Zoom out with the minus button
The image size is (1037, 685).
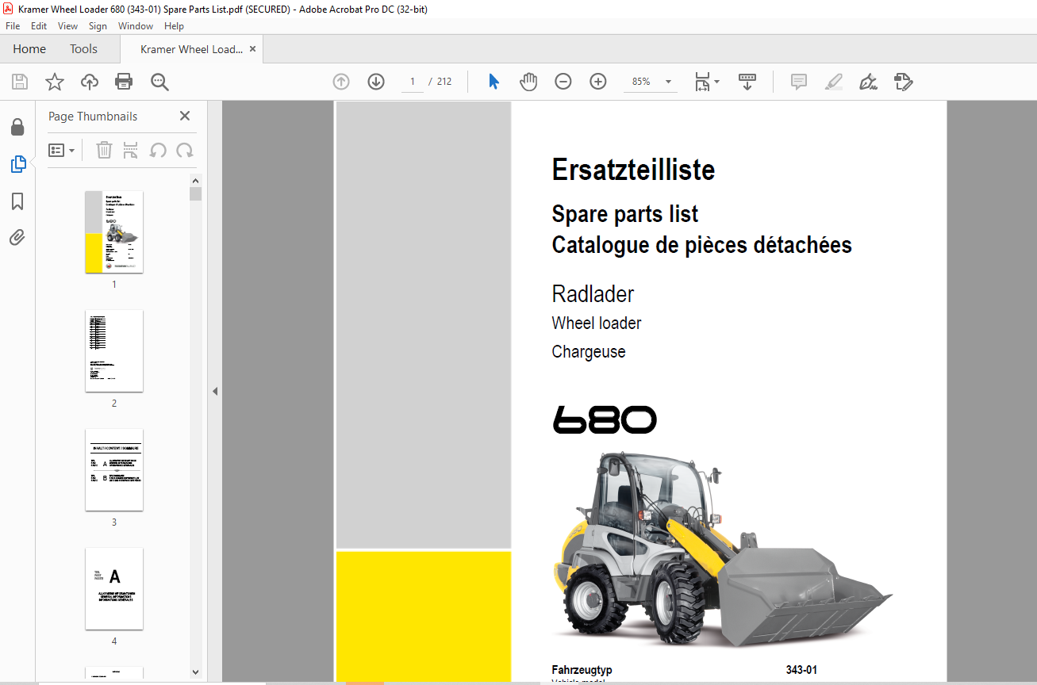coord(563,82)
